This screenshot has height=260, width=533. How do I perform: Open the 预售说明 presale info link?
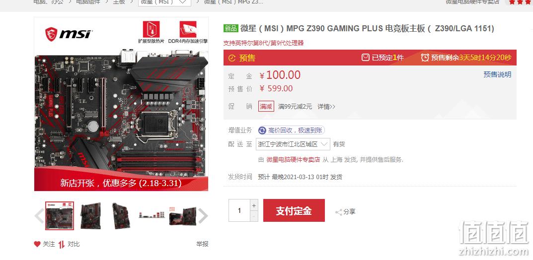[497, 74]
